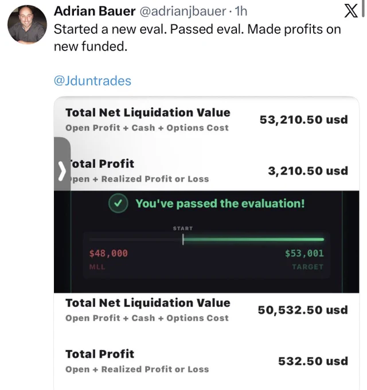
Task: Click "You've passed the evaluation!" banner text
Action: pos(220,204)
